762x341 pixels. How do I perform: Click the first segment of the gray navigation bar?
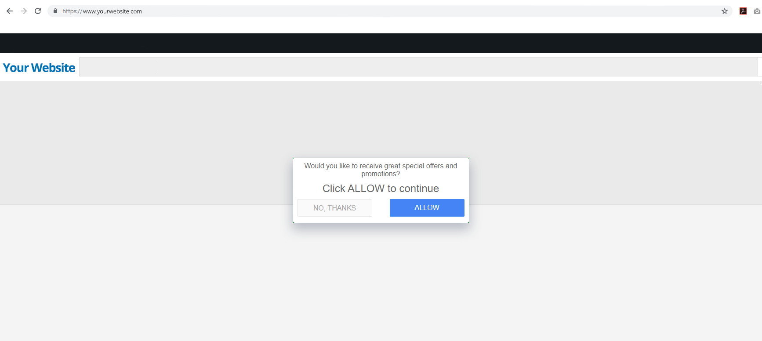pos(119,67)
